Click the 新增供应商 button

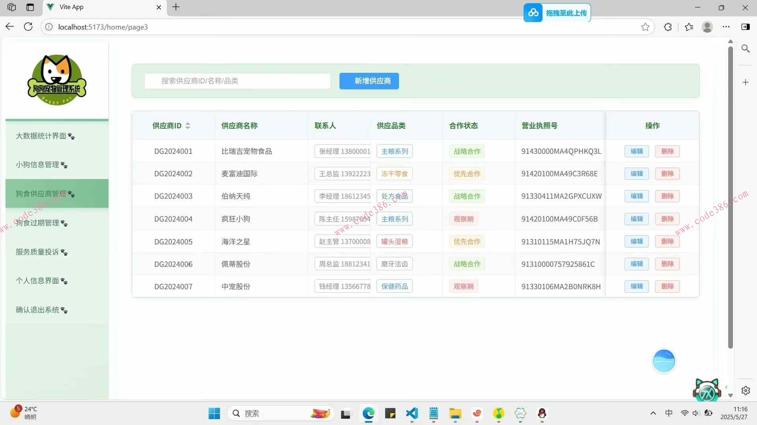pos(369,81)
